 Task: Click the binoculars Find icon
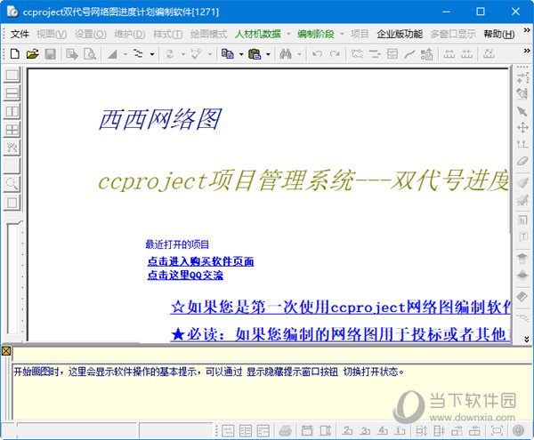[286, 53]
